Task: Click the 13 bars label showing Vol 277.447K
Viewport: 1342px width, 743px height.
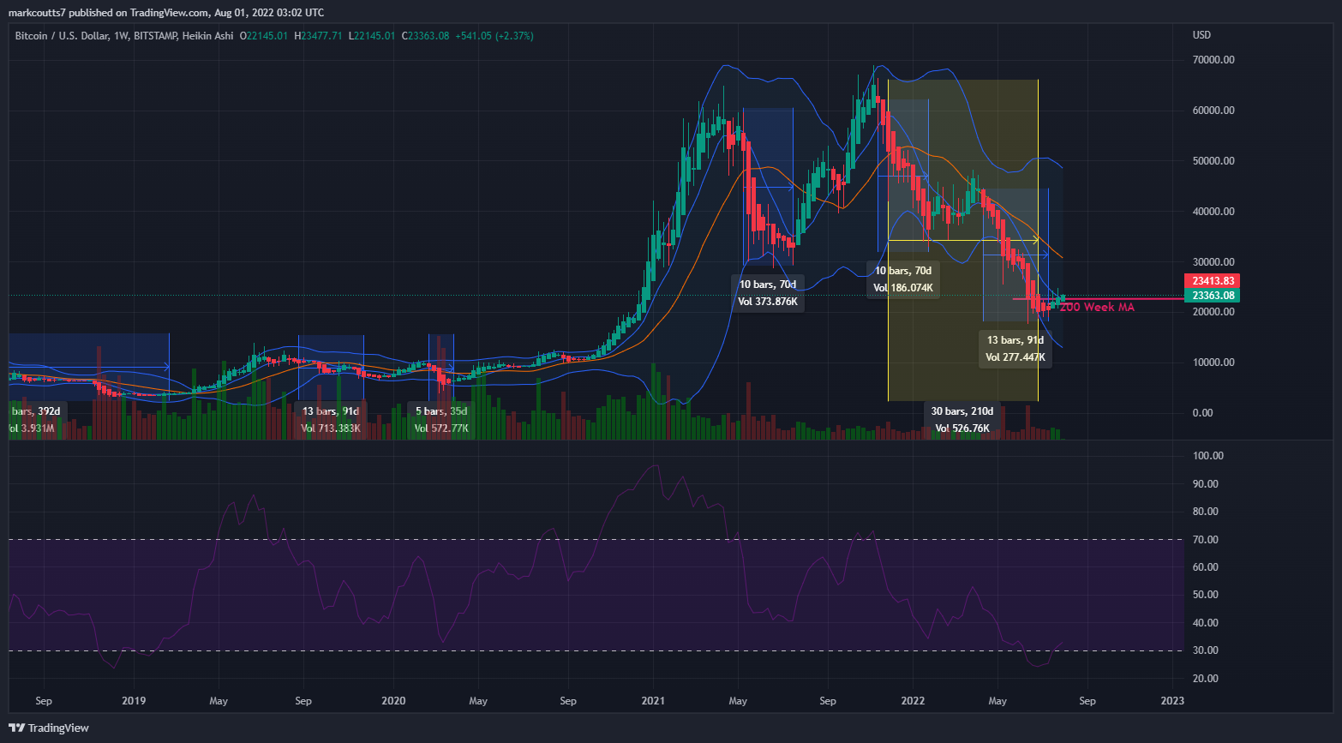Action: tap(1015, 348)
